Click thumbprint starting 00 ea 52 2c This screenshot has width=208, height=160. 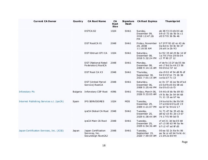172,133
